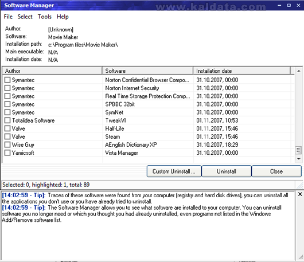Click the status bar selection count text
Viewport: 304px width, 262px height.
[x=46, y=185]
